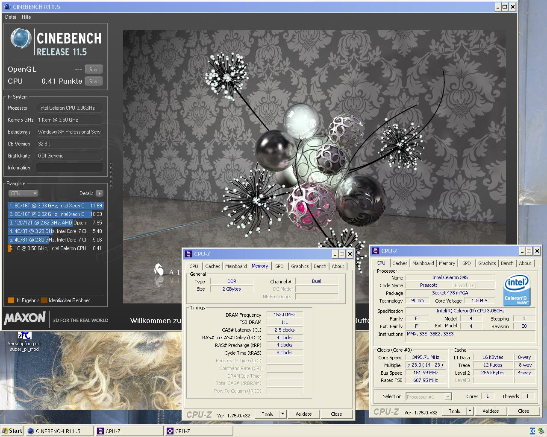Open SPD tab in right CPU-Z window
The image size is (547, 437).
point(467,263)
